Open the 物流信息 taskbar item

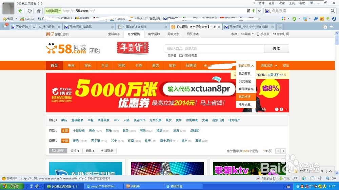coord(183,186)
